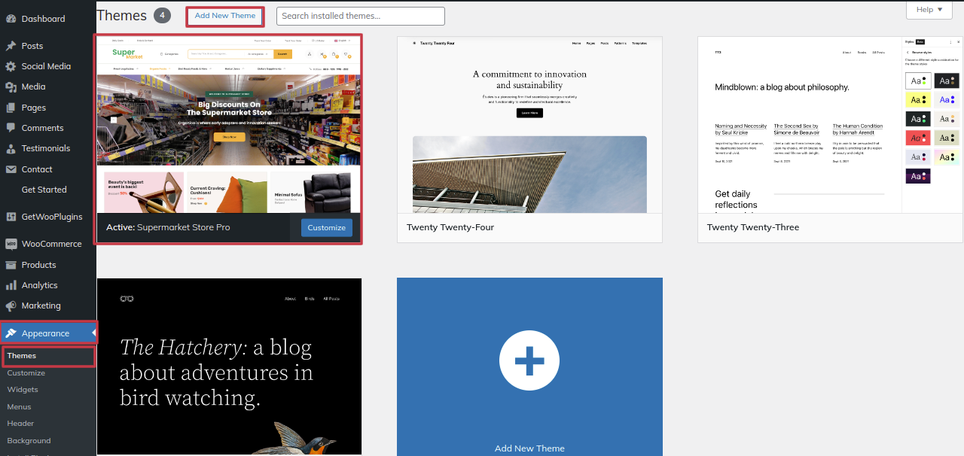The height and width of the screenshot is (456, 964).
Task: Click the Add New Theme button beside the heading
Action: (225, 16)
